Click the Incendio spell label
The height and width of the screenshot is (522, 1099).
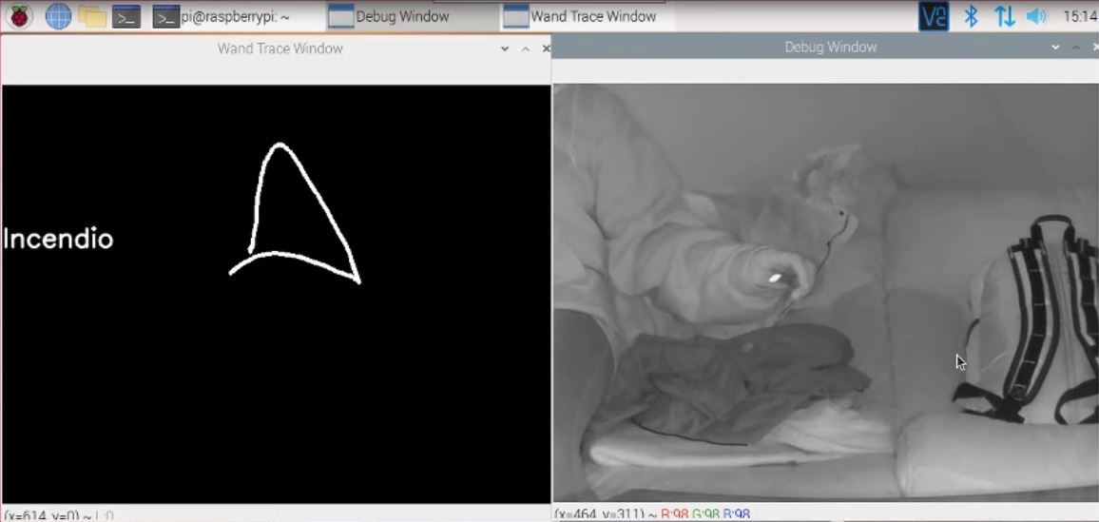point(58,239)
